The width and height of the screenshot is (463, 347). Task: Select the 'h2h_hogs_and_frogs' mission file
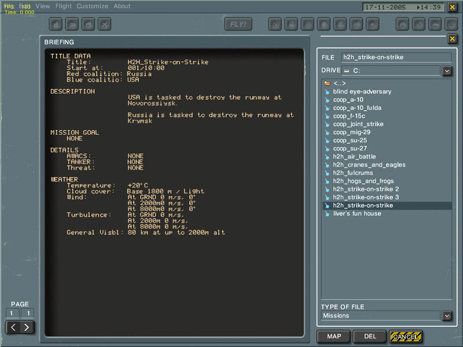click(388, 181)
